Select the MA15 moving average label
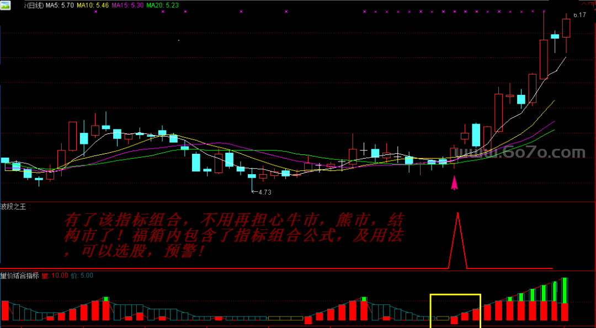 pyautogui.click(x=128, y=5)
